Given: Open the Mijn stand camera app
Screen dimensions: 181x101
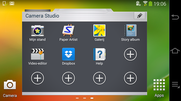Looking at the screenshot, I should tap(37, 33).
